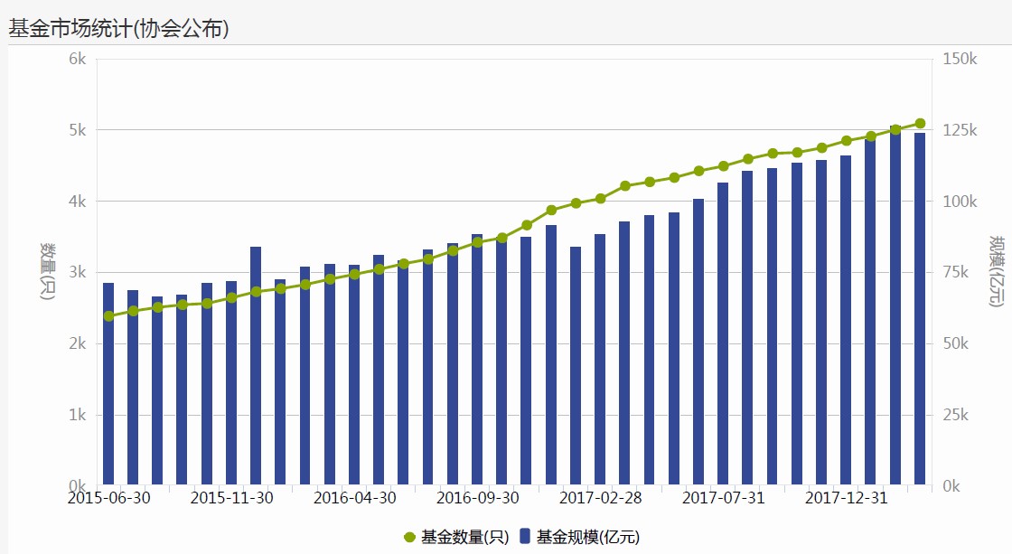
Task: Click the first green data point on the line
Action: click(x=108, y=316)
